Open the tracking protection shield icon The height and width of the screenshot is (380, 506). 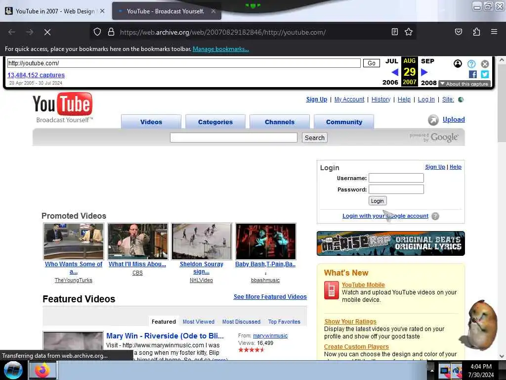coord(97,32)
